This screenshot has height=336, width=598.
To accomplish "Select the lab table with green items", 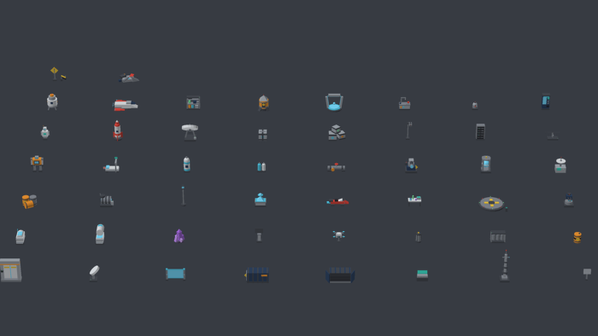I will click(x=414, y=199).
